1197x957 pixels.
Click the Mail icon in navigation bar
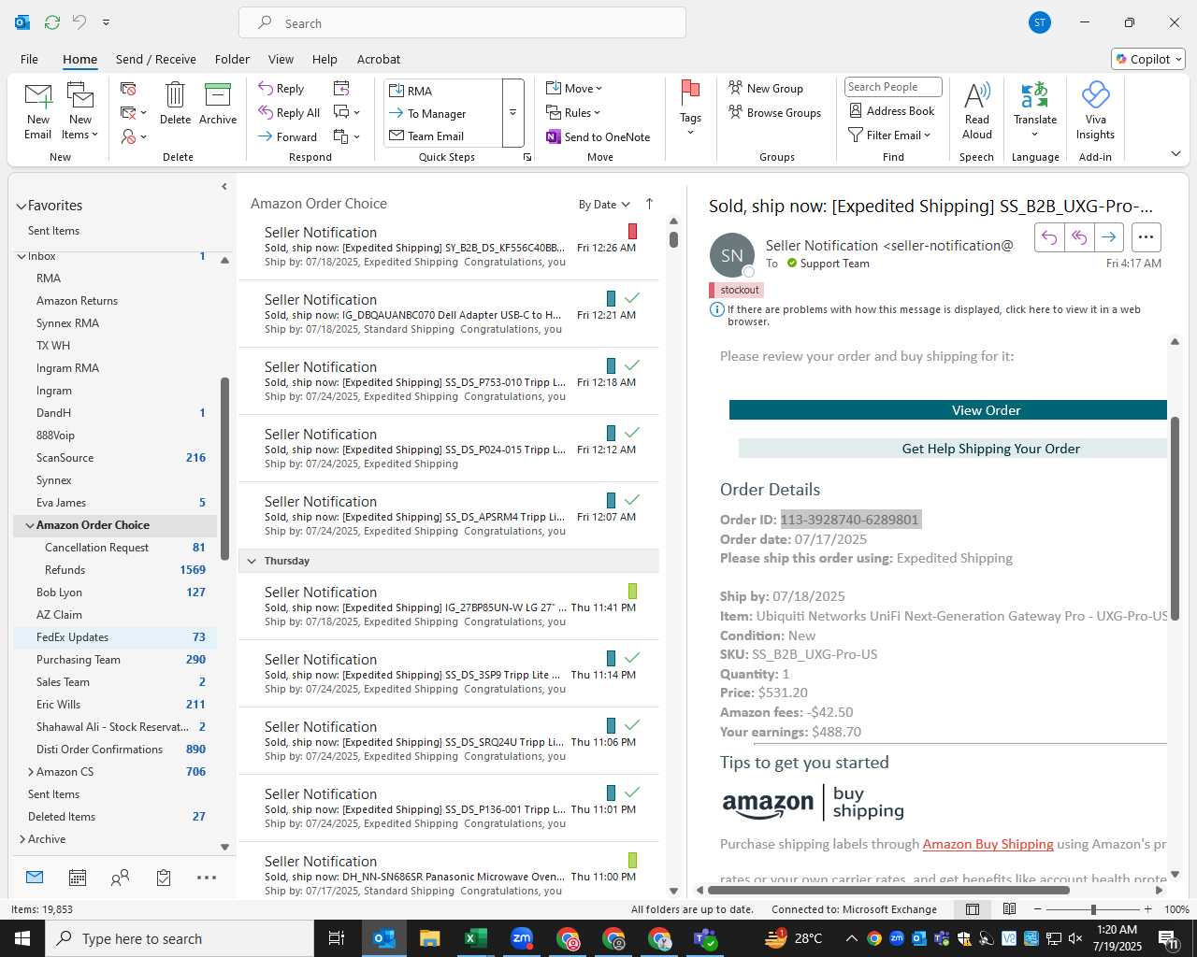pyautogui.click(x=35, y=878)
